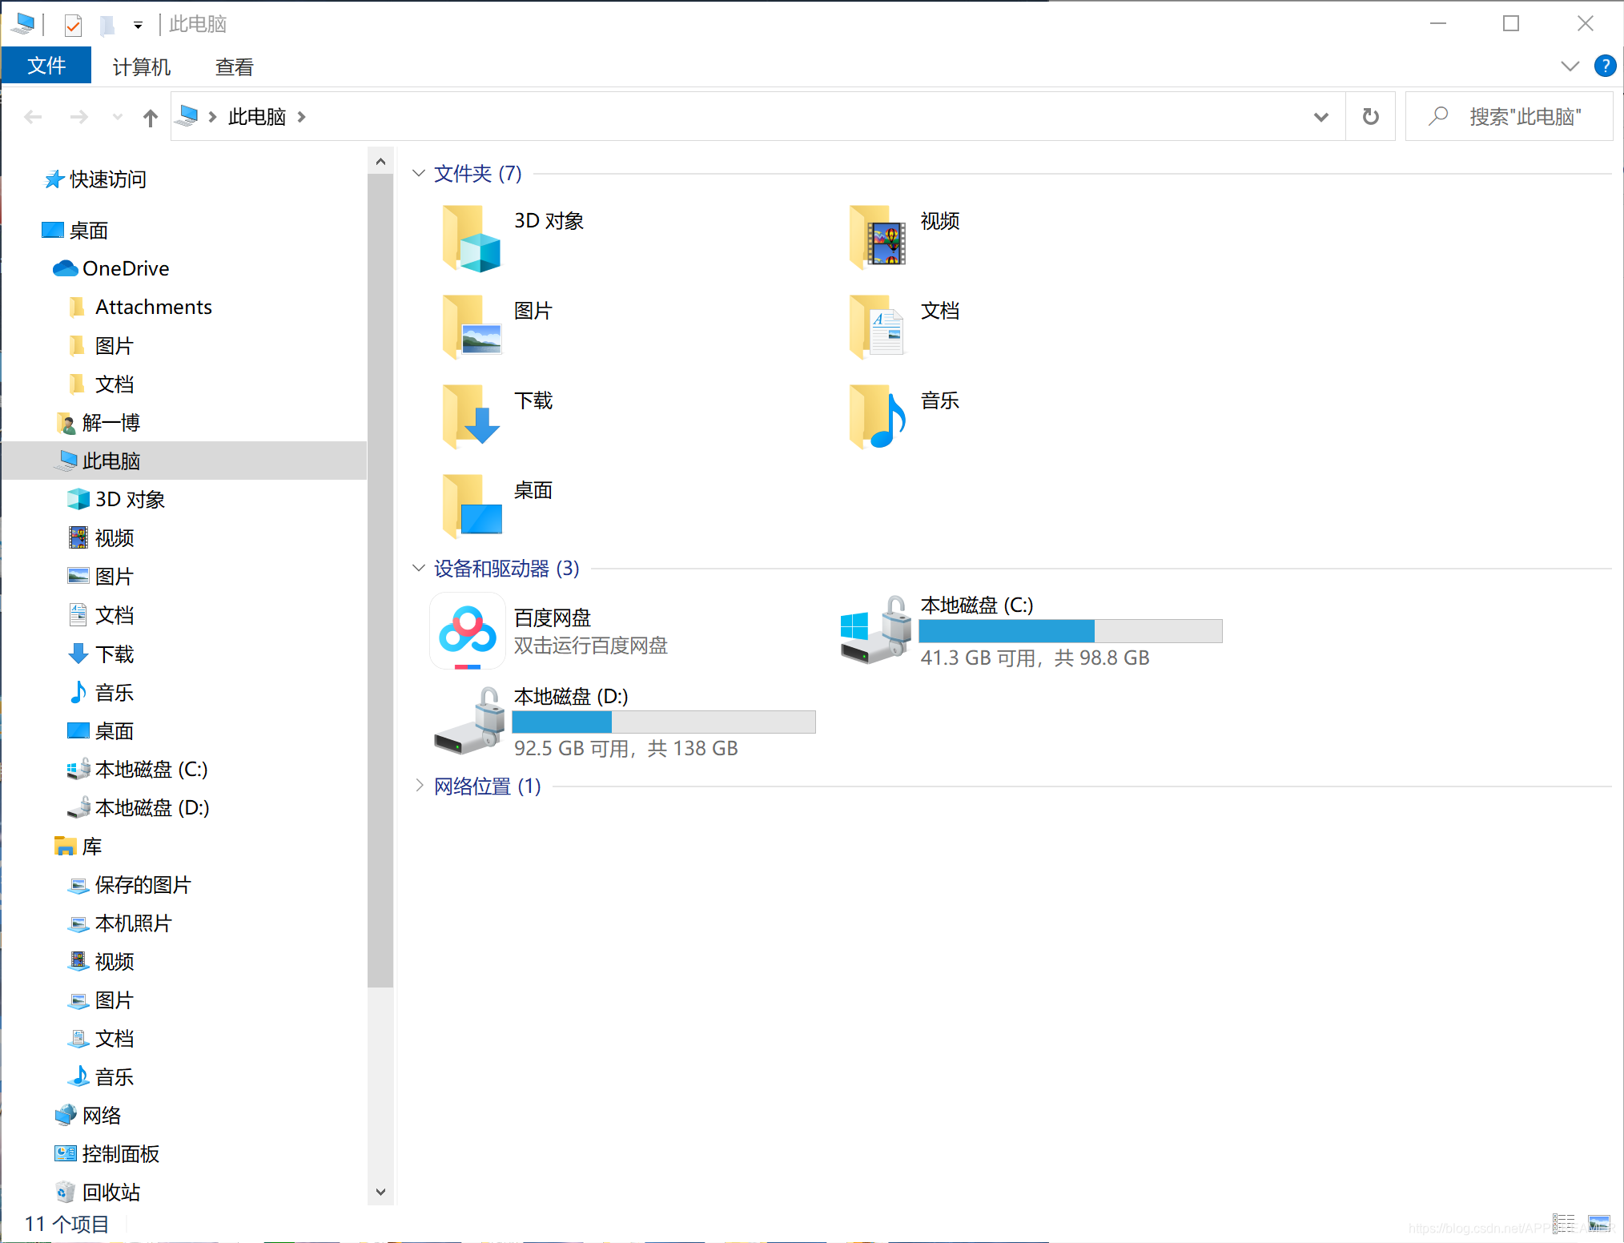Viewport: 1624px width, 1243px height.
Task: Click the 音乐 folder icon in main pane
Action: coord(877,416)
